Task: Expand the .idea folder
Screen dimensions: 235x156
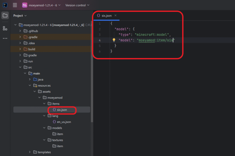Action: [20, 43]
